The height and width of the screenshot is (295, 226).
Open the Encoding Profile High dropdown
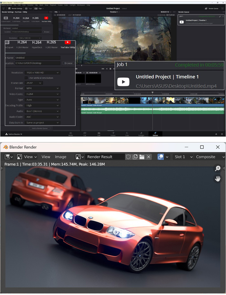[43, 105]
